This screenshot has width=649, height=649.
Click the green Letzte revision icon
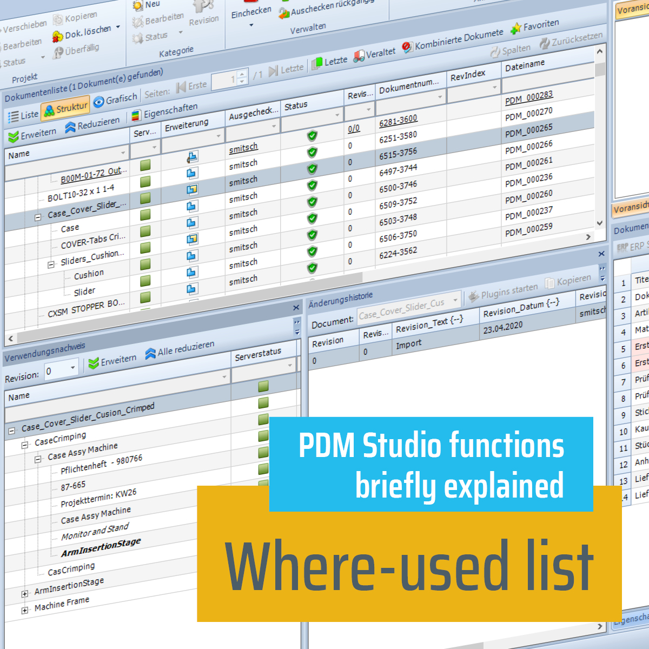(316, 64)
